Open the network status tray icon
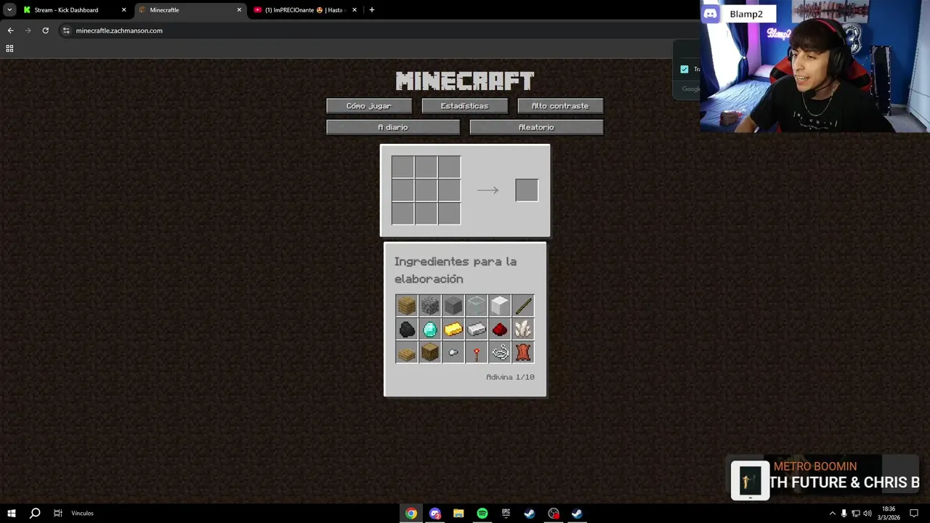Viewport: 930px width, 523px height. pos(856,514)
